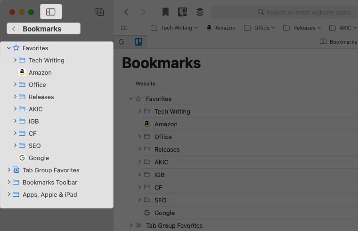Expand CF folder in sidebar
Screen dimensions: 358x231
15,133
